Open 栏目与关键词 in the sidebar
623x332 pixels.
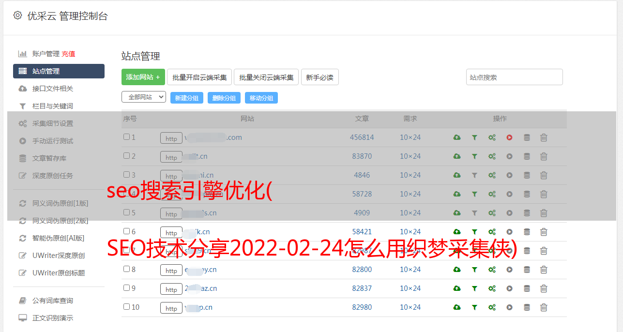click(53, 106)
